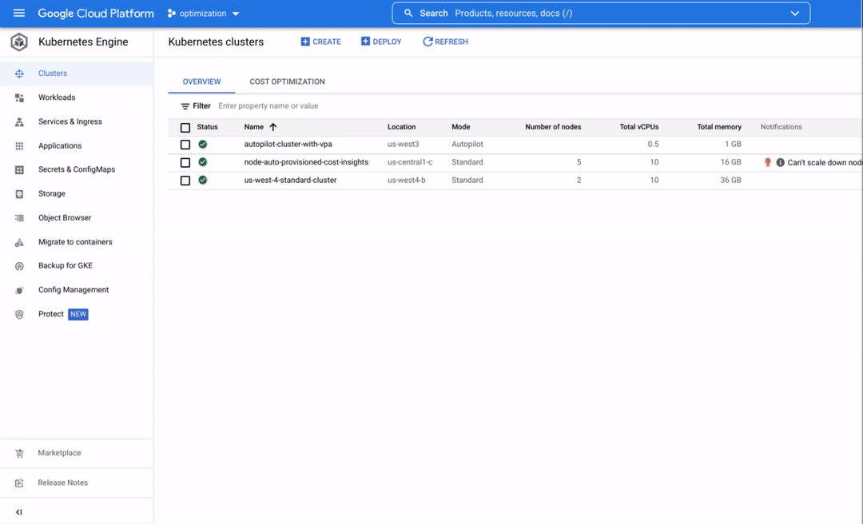Open the optimization project dropdown
The height and width of the screenshot is (524, 863).
204,14
